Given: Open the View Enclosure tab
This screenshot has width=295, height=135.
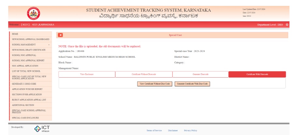Looking at the screenshot, I should coord(87,74).
